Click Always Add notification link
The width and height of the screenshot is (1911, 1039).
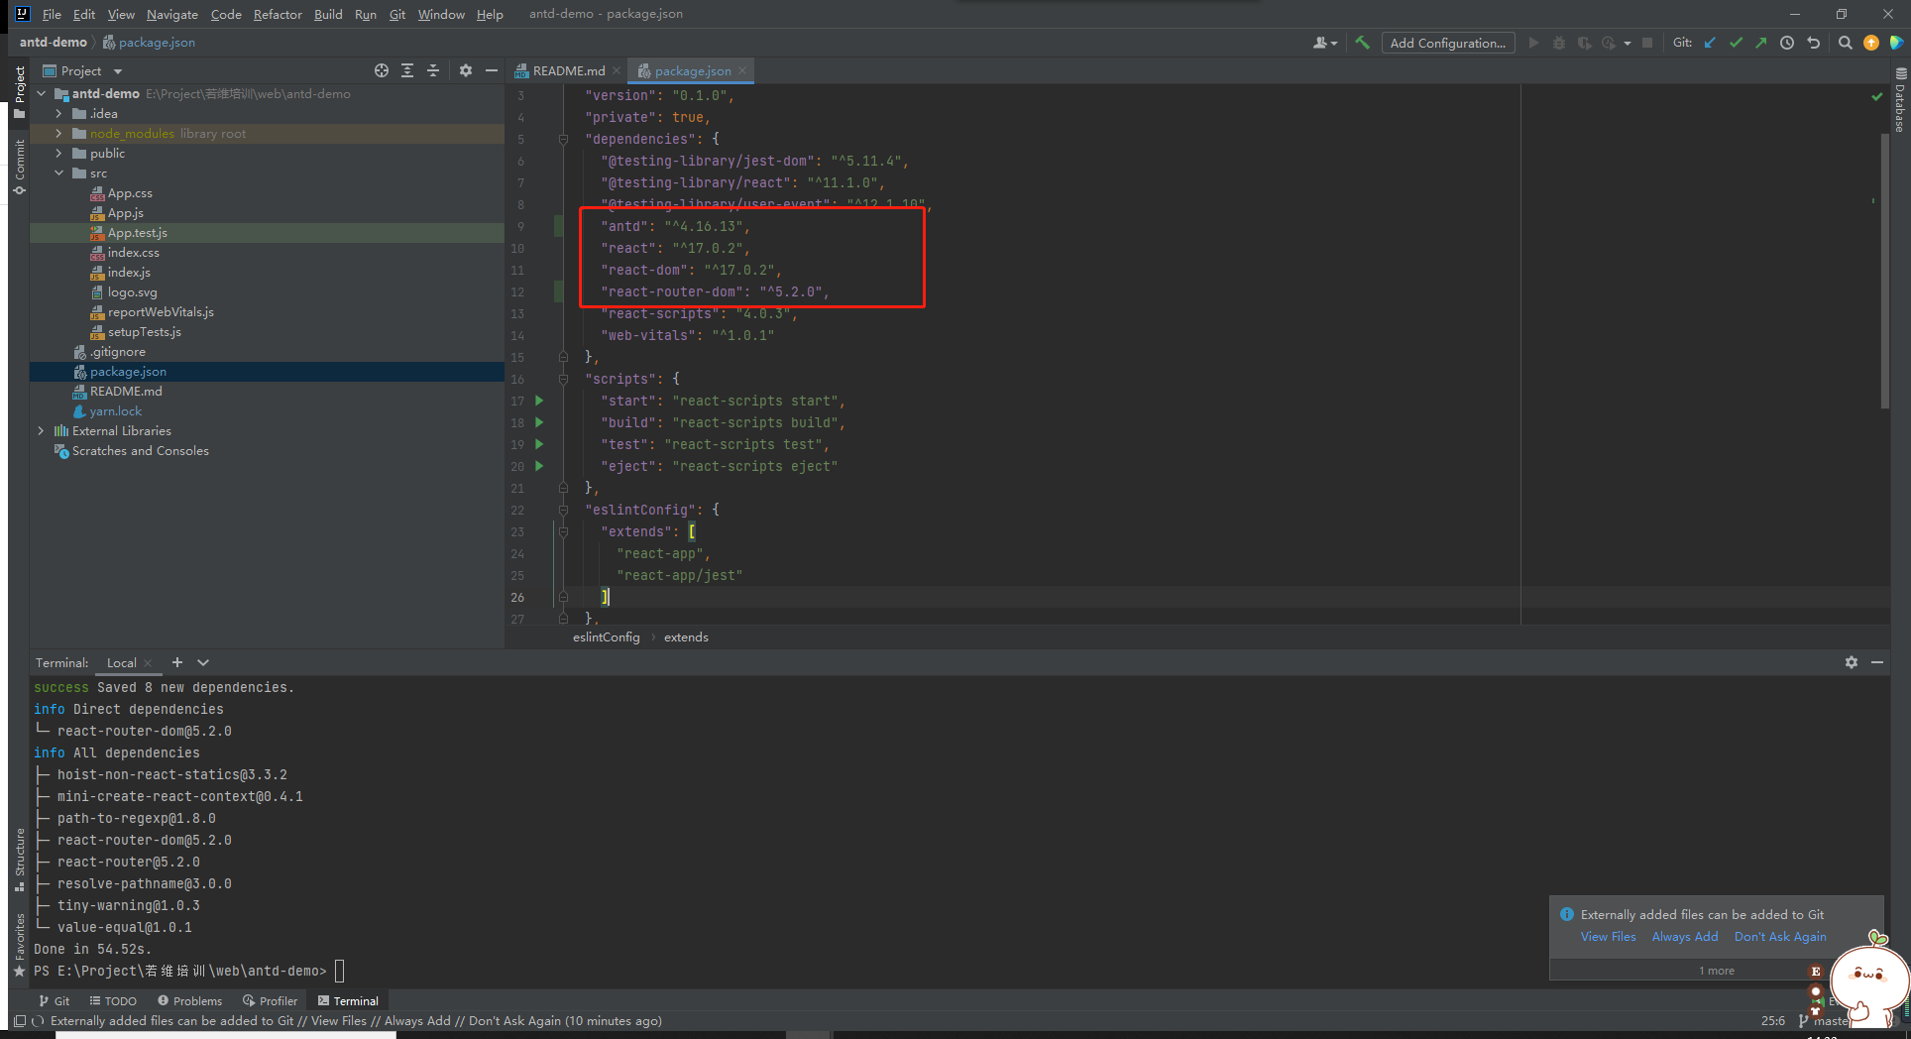tap(1684, 937)
